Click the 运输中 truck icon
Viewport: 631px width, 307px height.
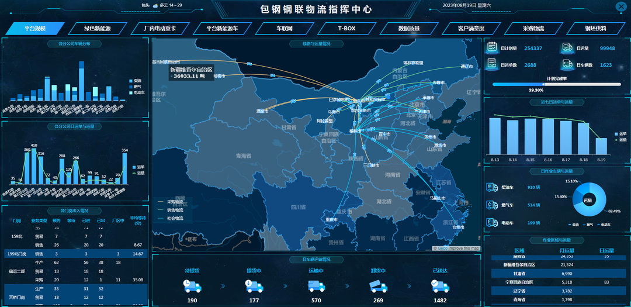tap(317, 285)
